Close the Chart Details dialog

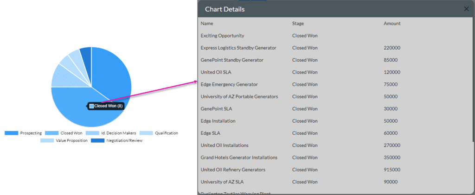[x=466, y=9]
